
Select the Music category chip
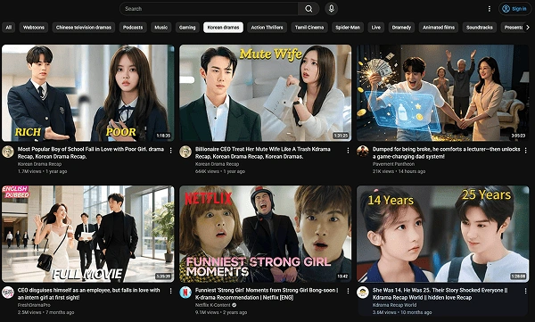click(161, 28)
